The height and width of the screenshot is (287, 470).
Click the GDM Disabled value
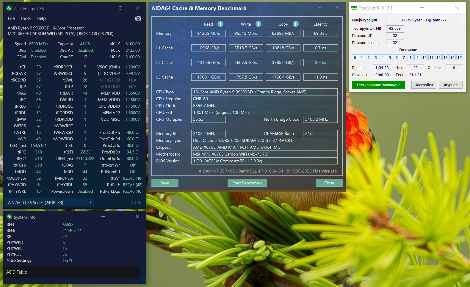point(38,57)
